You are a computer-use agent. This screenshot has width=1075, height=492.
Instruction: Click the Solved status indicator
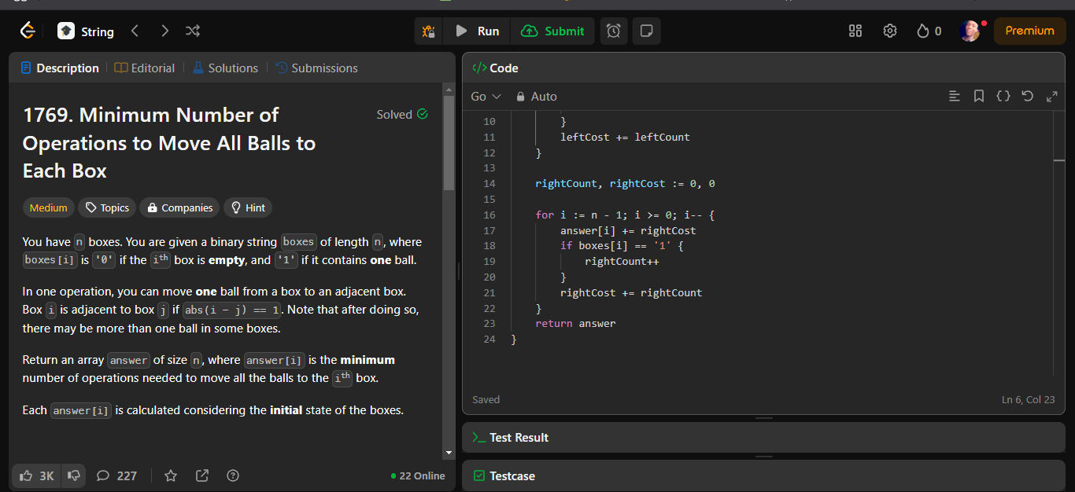[x=402, y=115]
